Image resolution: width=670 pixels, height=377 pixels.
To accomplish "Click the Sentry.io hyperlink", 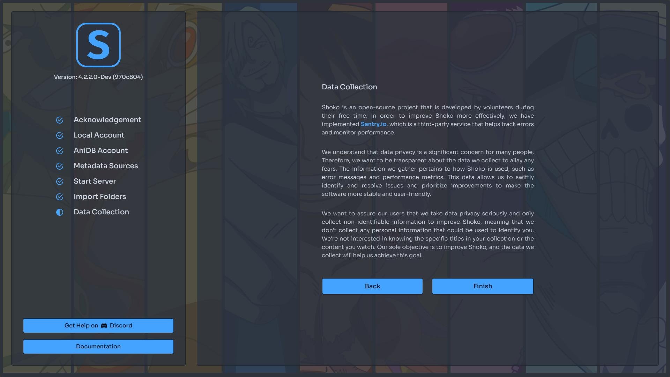I will [x=373, y=124].
